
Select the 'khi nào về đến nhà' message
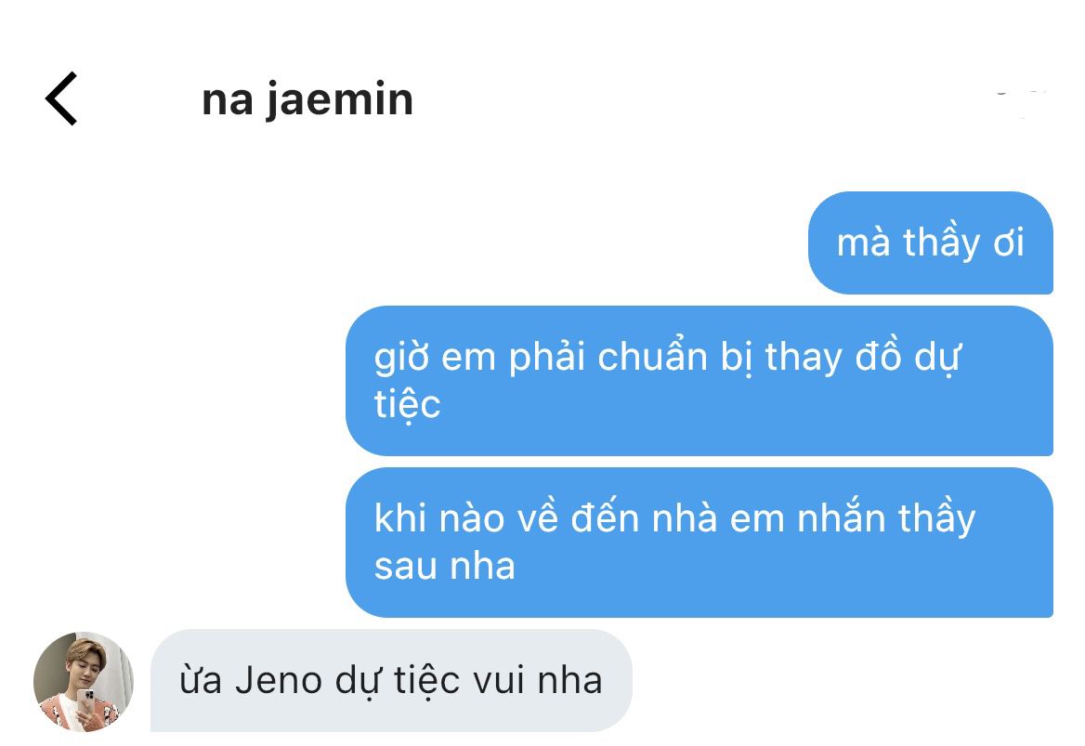pyautogui.click(x=699, y=543)
